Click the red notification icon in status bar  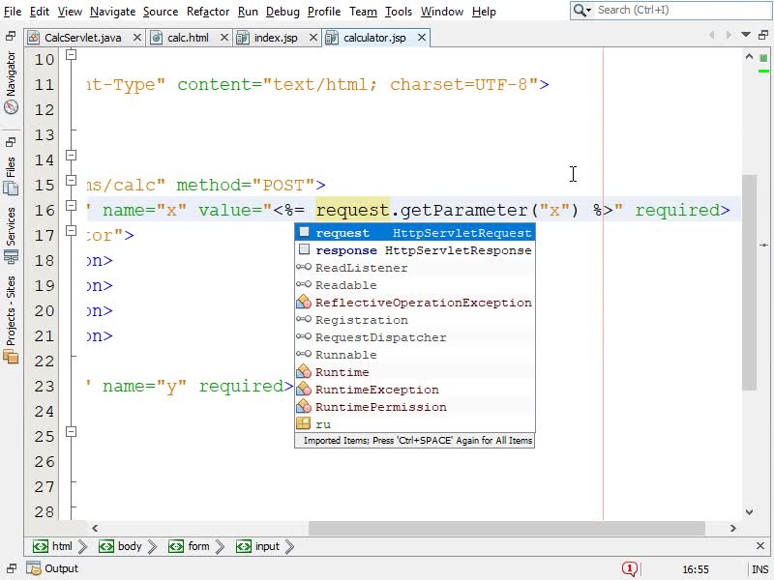point(630,568)
